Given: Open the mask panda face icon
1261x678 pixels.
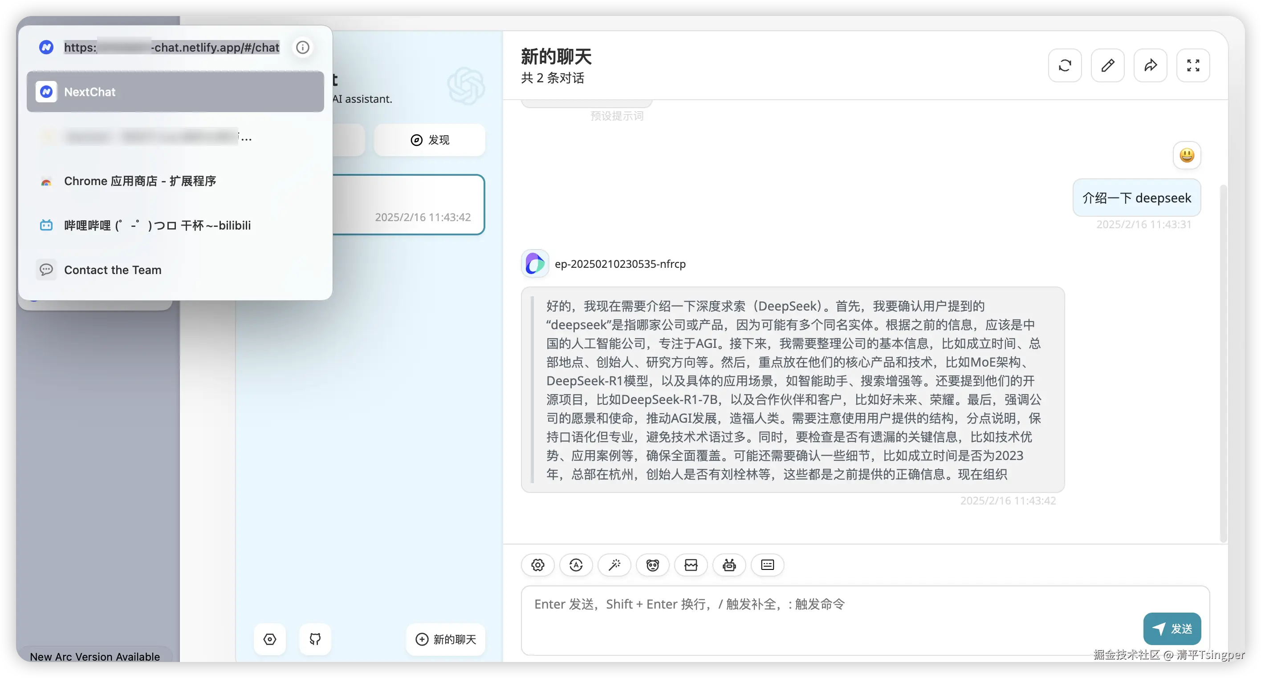Looking at the screenshot, I should point(652,565).
